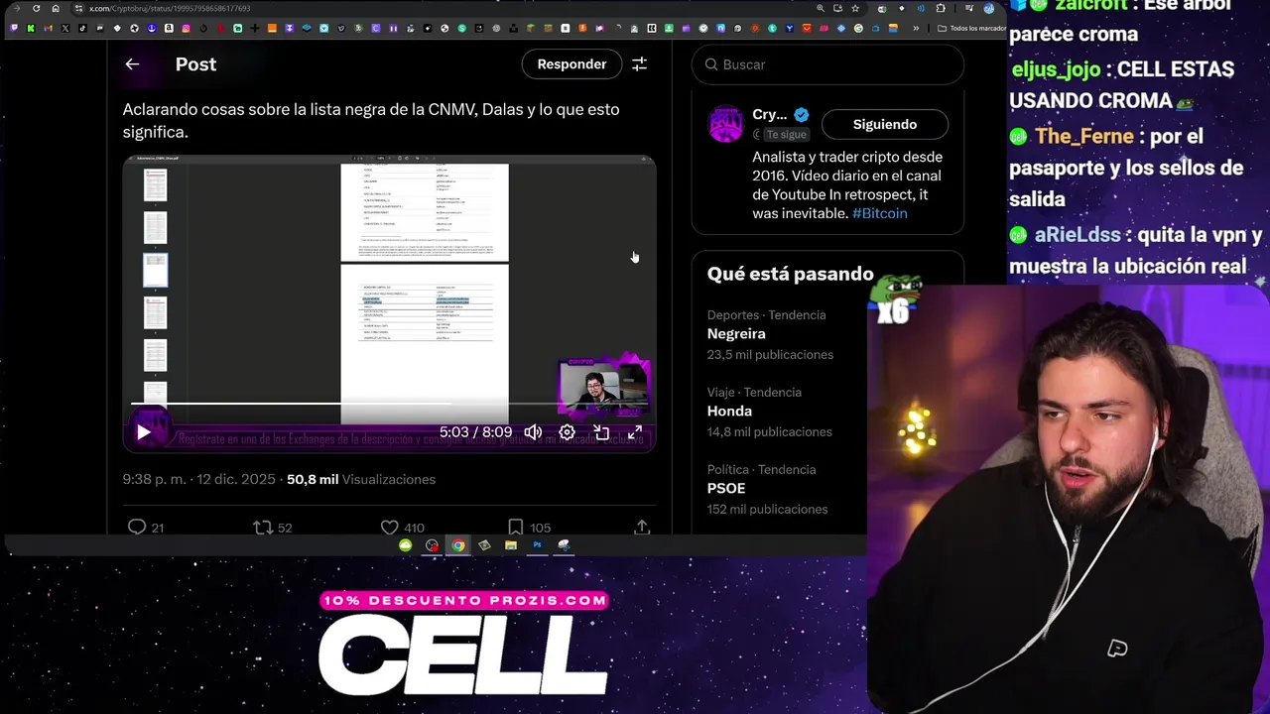Open the #Bitcoin hashtag link

coord(879,213)
